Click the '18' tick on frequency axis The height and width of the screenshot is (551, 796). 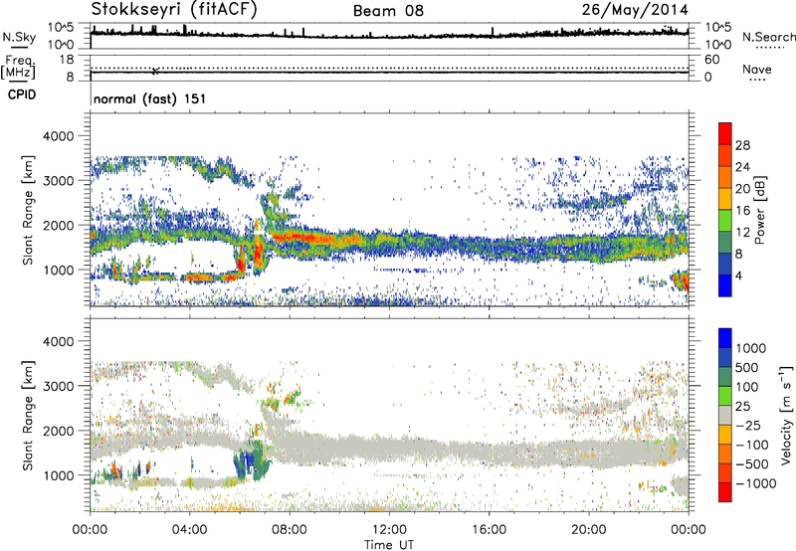coord(67,60)
